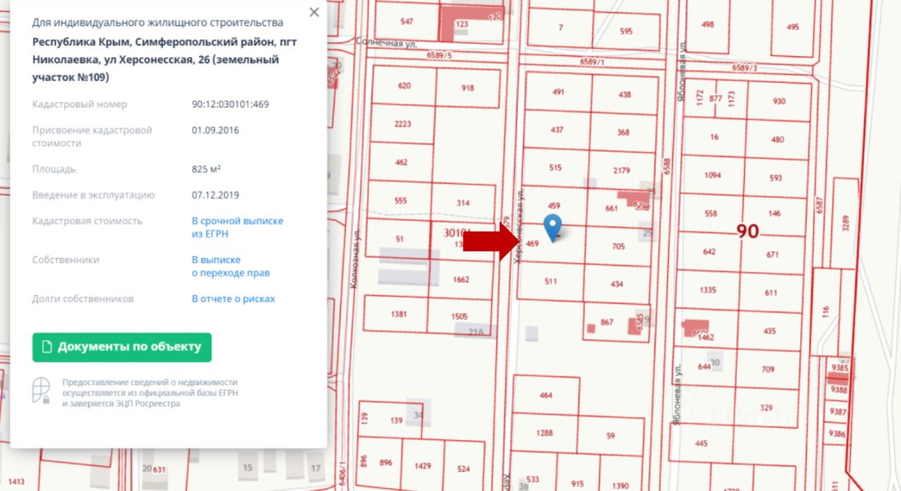This screenshot has width=901, height=491.
Task: Click the Документы по объекту button
Action: (122, 347)
